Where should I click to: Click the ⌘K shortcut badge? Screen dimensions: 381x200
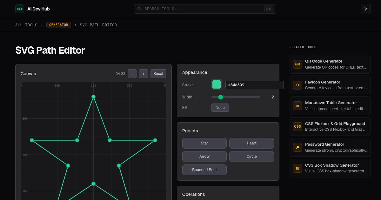tap(269, 9)
